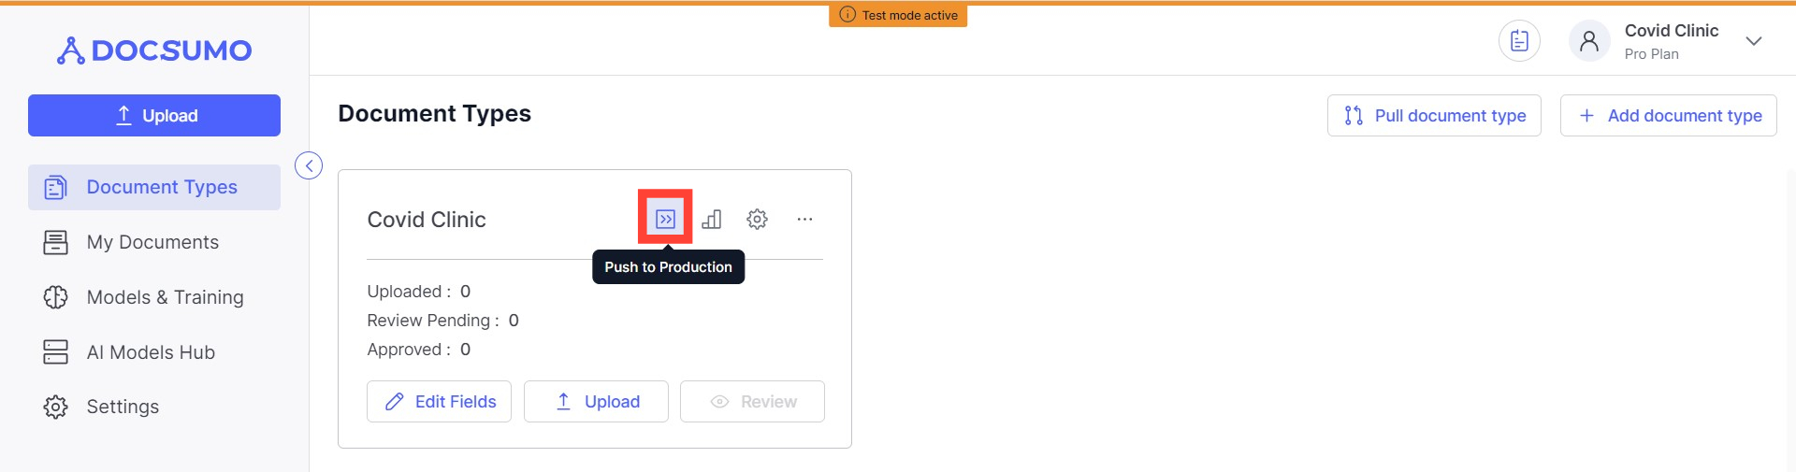The width and height of the screenshot is (1796, 472).
Task: Open AI Models Hub section
Action: 154,352
